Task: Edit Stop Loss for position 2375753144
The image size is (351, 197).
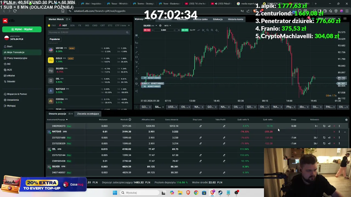Action: pyautogui.click(x=200, y=155)
